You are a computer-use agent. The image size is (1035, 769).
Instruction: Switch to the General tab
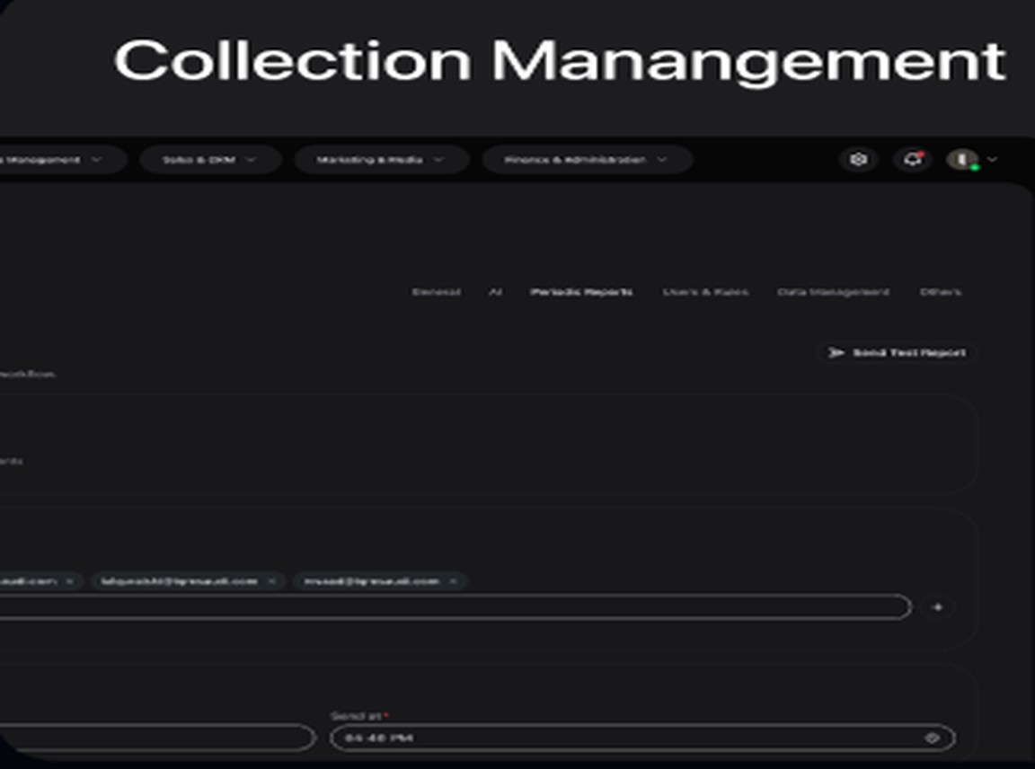tap(437, 292)
